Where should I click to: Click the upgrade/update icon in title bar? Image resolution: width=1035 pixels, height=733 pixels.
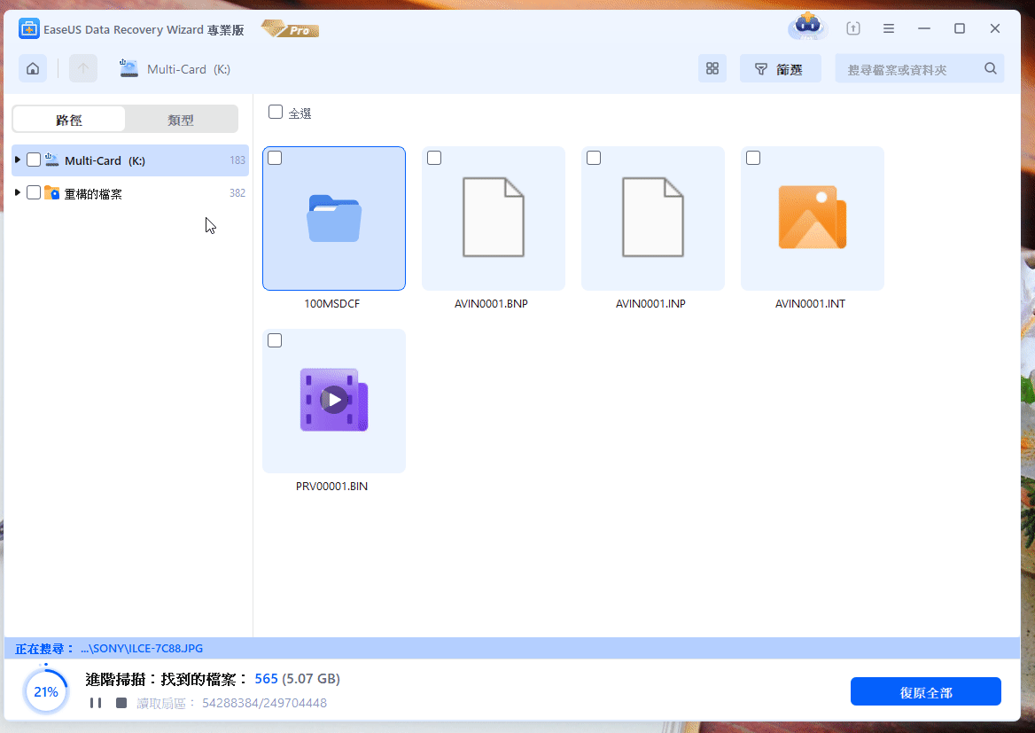(x=852, y=28)
